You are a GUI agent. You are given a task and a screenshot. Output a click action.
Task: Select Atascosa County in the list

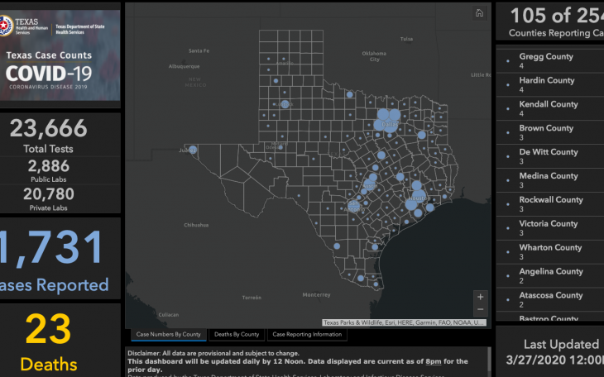point(550,299)
